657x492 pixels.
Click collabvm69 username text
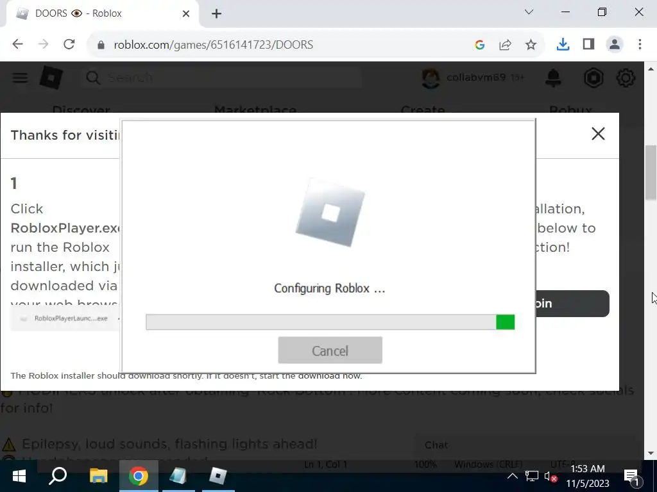476,78
